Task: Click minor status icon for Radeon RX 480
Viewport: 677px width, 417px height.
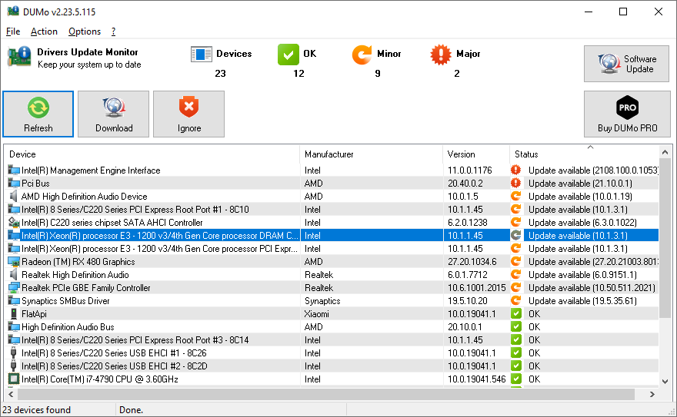Action: point(515,261)
